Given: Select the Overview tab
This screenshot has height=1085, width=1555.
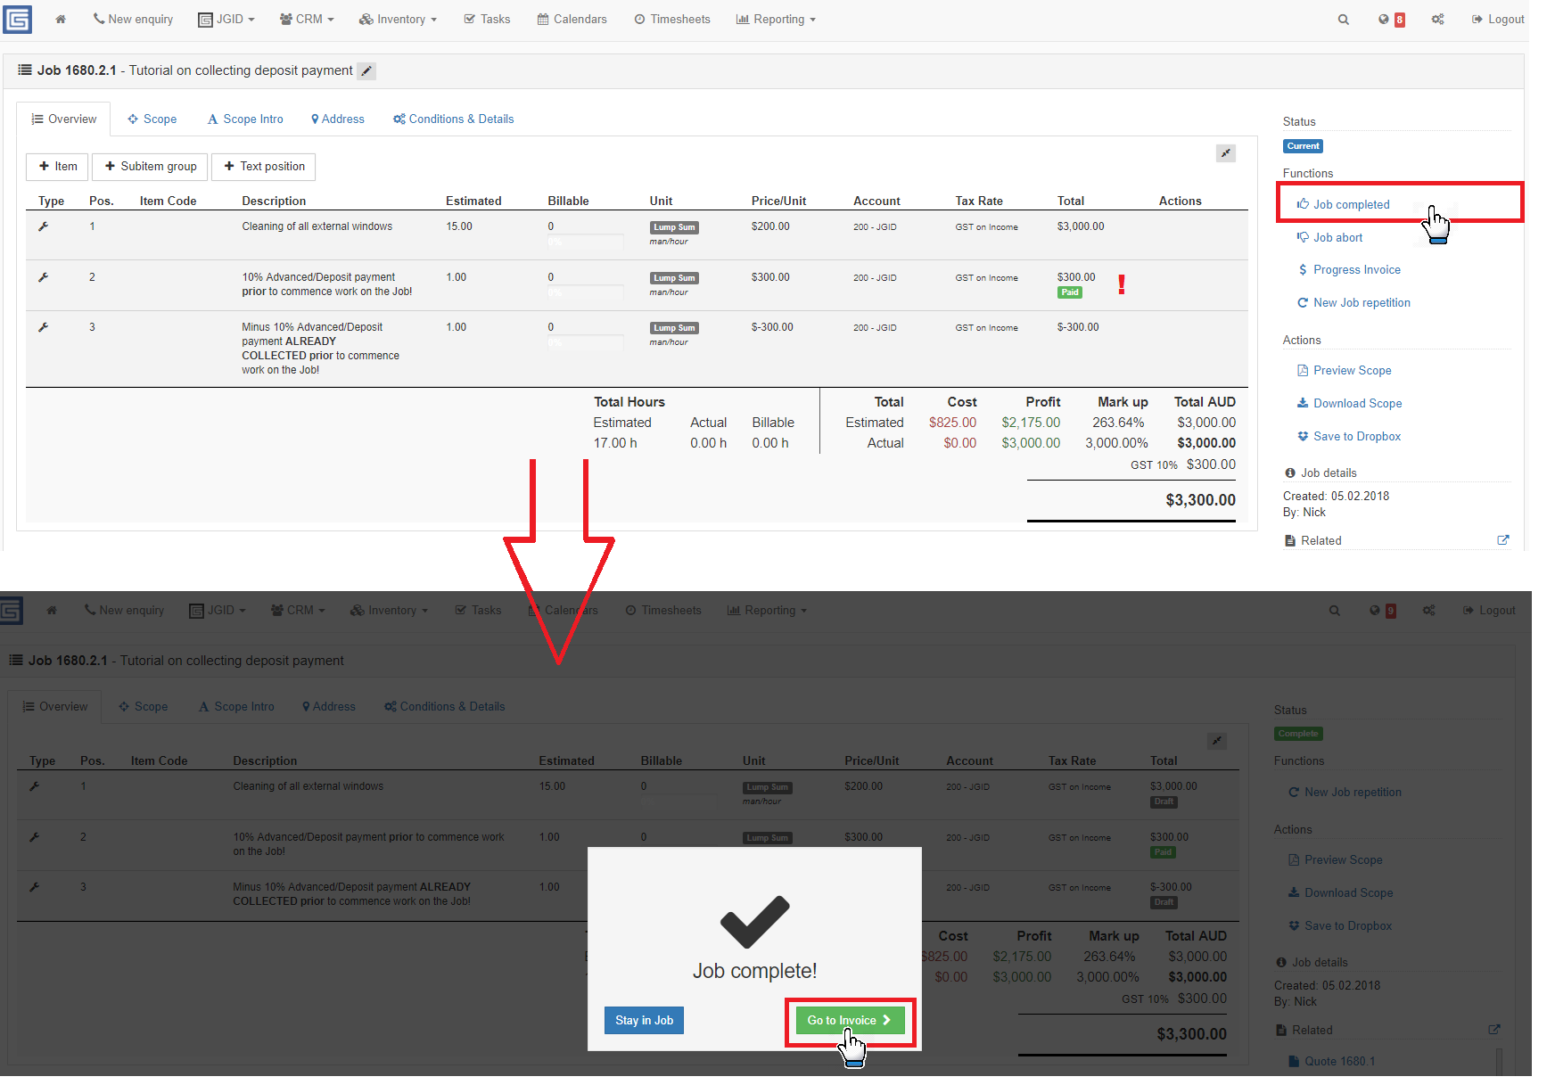Looking at the screenshot, I should [63, 119].
